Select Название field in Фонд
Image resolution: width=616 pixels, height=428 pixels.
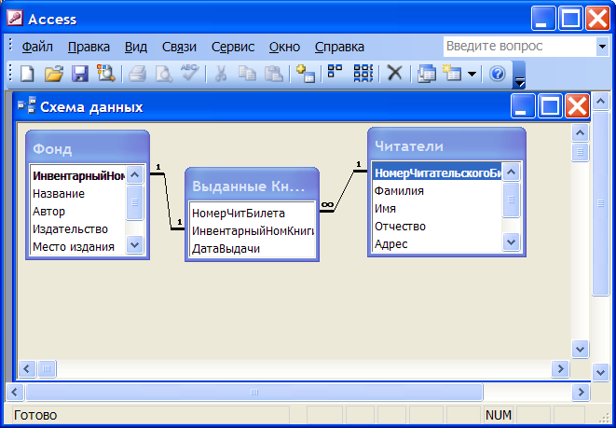77,193
